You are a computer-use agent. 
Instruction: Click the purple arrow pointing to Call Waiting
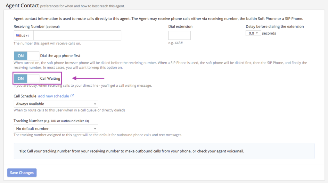click(x=88, y=78)
